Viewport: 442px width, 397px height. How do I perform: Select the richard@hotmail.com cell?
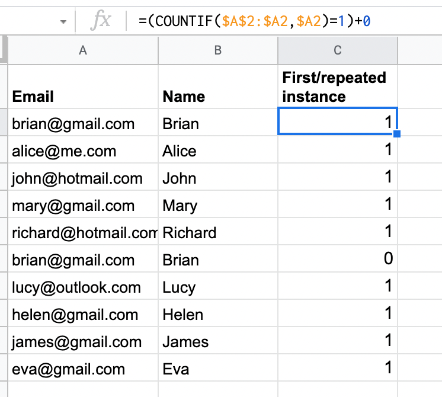[x=83, y=232]
